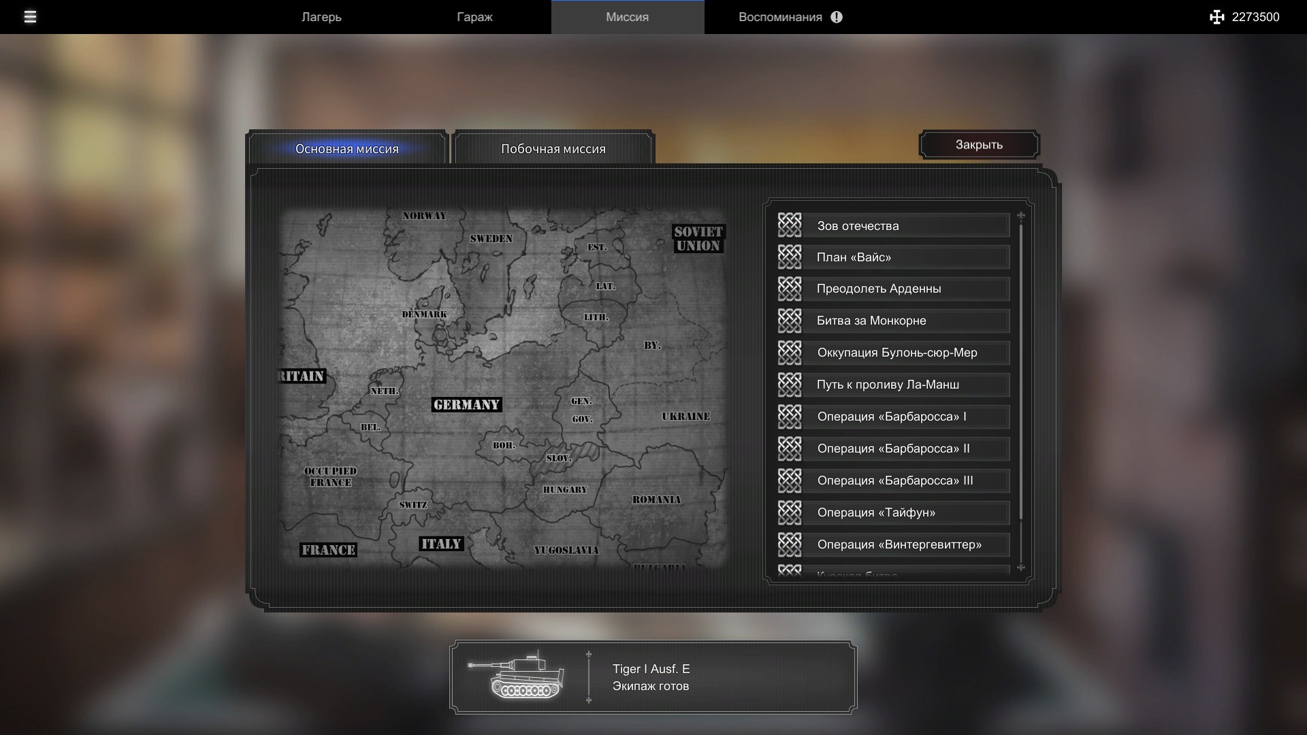Click the Tiger I tank icon

click(x=519, y=676)
